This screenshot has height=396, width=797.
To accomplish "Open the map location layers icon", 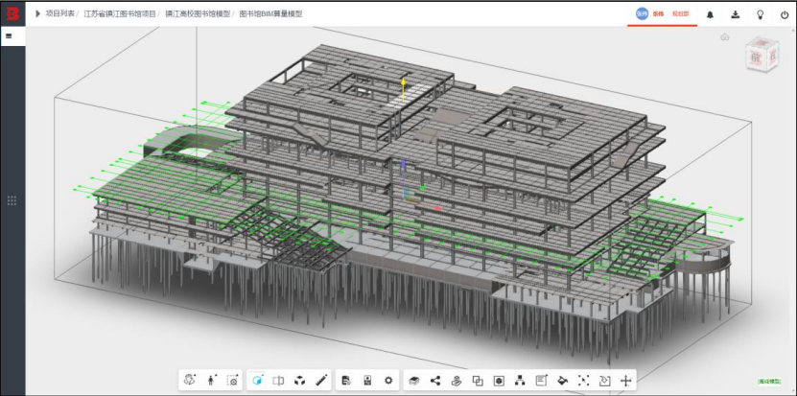I will coord(457,381).
